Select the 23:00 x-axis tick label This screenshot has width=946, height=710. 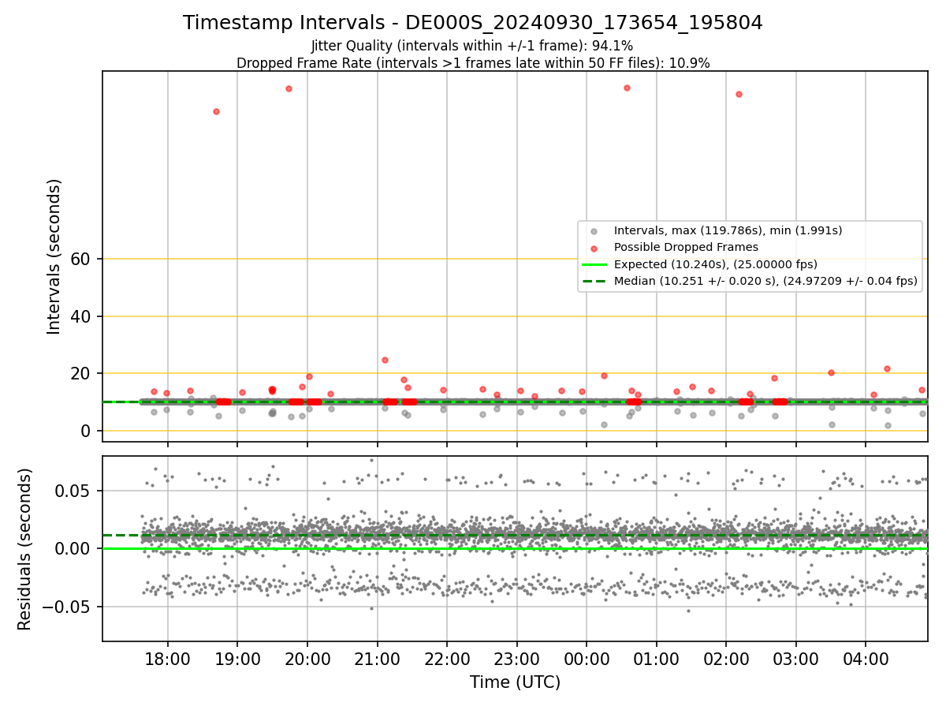pos(516,658)
